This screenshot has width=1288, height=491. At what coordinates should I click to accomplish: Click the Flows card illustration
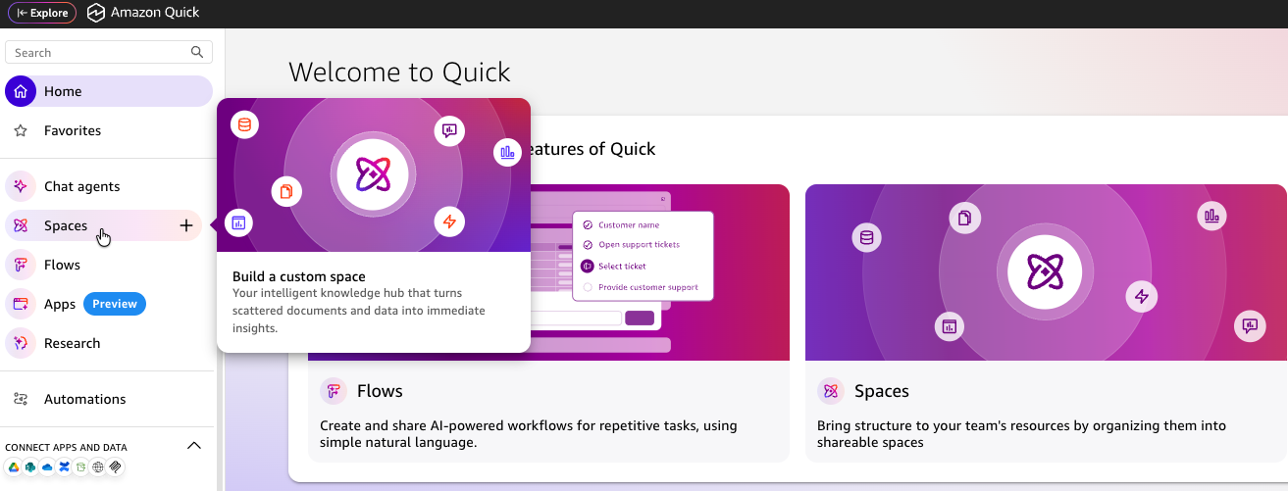[659, 272]
